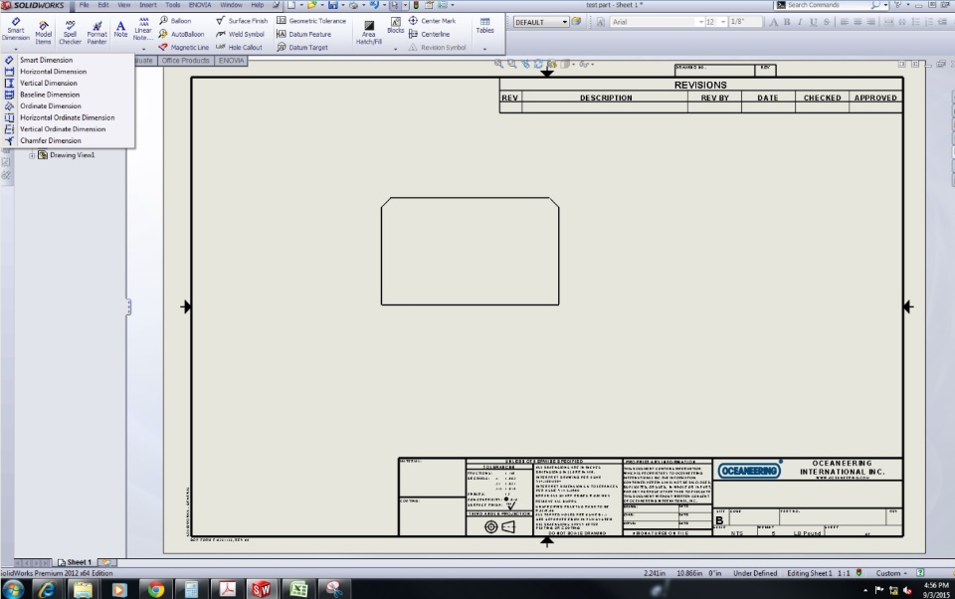Switch to the Office Products tab
This screenshot has height=599, width=955.
[x=186, y=61]
